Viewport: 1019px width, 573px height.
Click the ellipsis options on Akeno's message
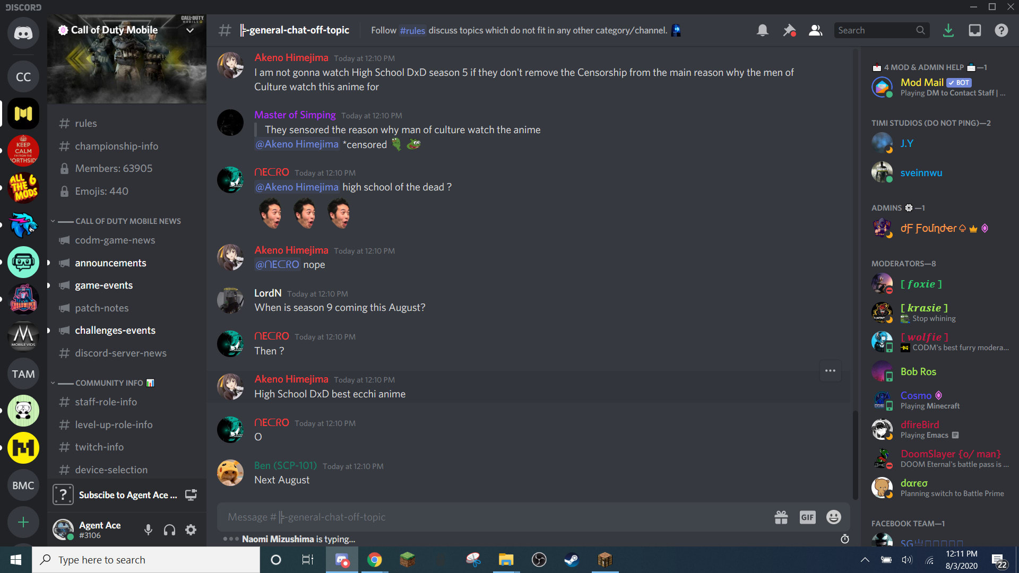830,371
